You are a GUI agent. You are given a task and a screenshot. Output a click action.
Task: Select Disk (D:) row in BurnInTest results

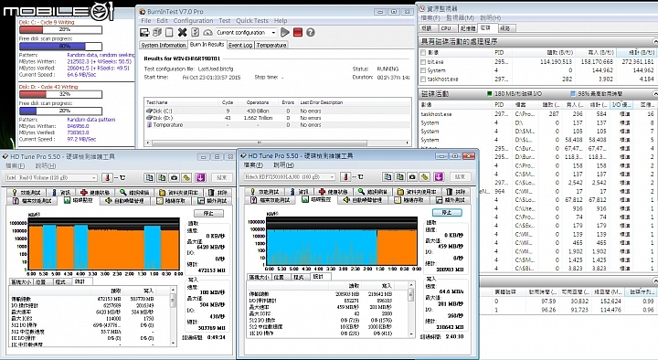coord(278,118)
